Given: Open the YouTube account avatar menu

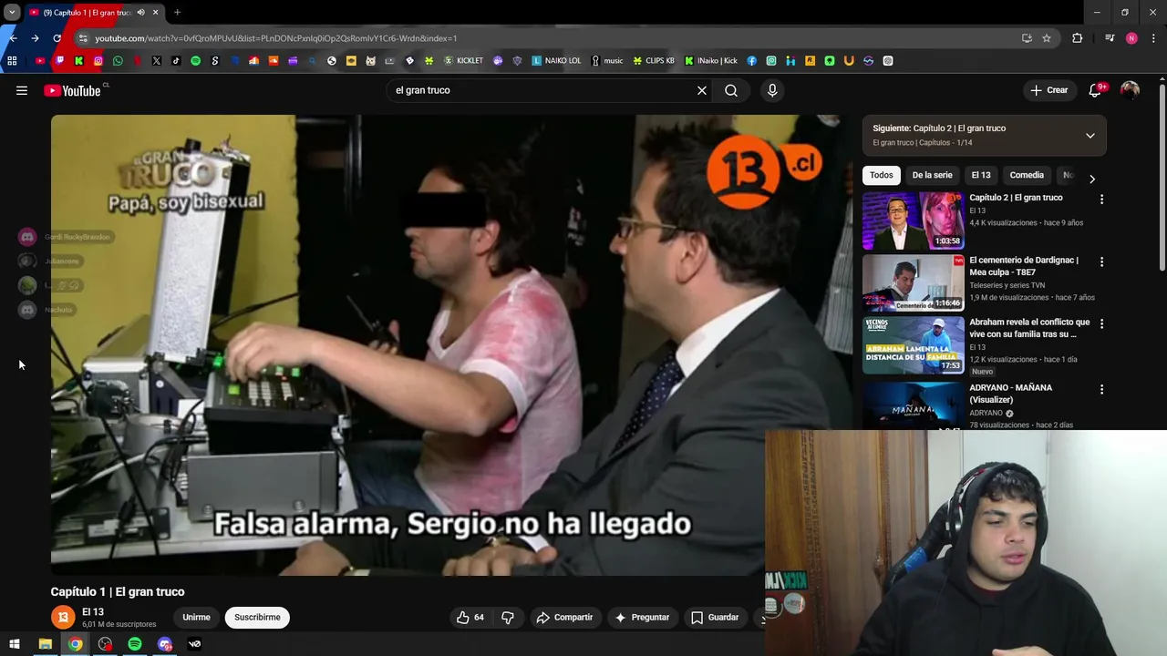Looking at the screenshot, I should coord(1130,90).
